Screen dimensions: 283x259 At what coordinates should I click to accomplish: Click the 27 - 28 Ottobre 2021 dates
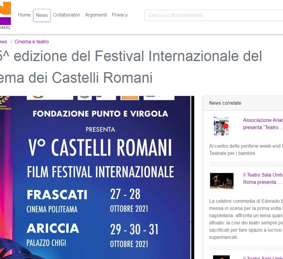point(129,200)
